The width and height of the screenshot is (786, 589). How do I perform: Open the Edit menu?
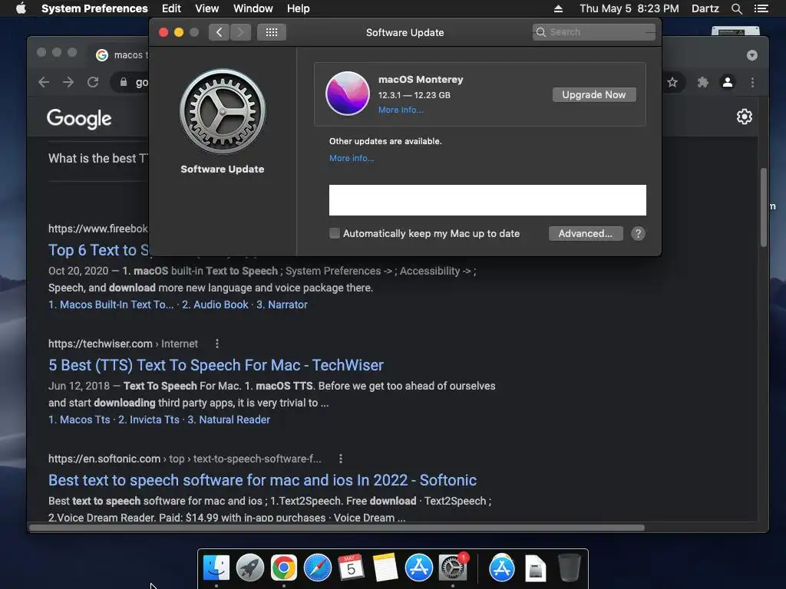point(171,8)
